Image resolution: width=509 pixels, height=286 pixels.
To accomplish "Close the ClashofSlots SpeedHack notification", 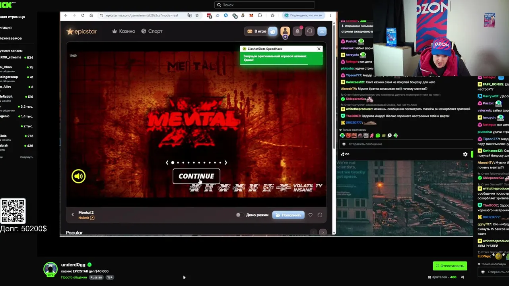I will 319,49.
